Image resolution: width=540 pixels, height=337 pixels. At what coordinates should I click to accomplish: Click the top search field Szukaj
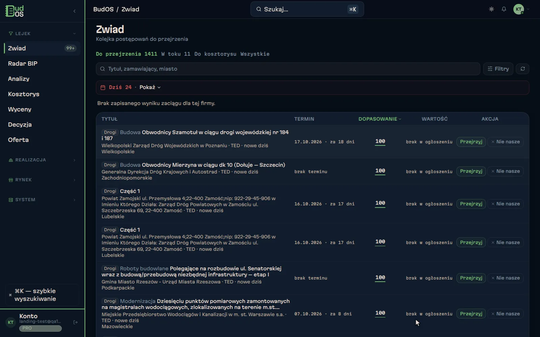(307, 9)
